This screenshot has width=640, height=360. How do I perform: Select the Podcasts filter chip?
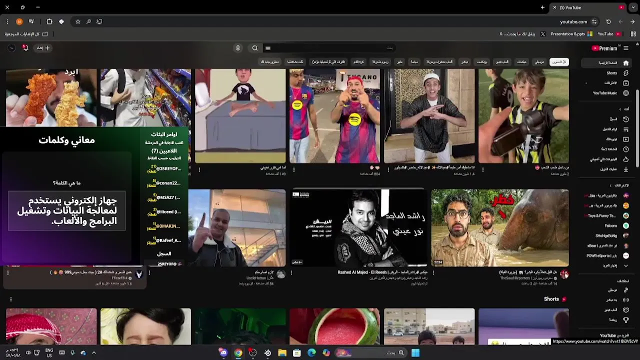pos(482,62)
